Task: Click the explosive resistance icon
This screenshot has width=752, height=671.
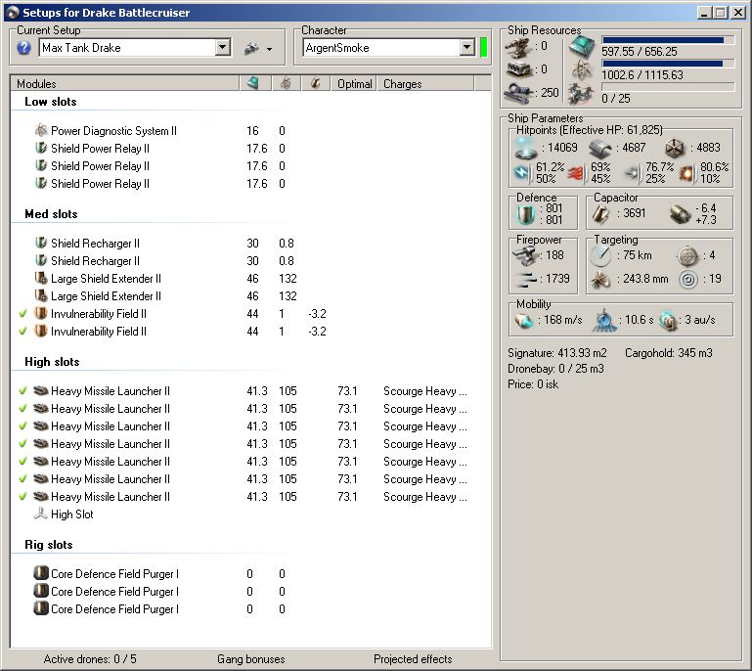Action: pyautogui.click(x=686, y=174)
